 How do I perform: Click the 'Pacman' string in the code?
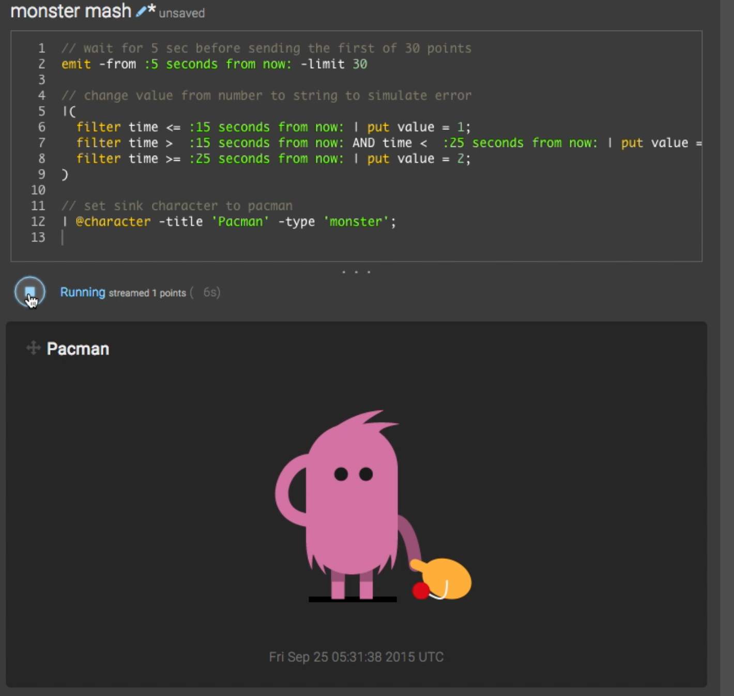coord(240,222)
